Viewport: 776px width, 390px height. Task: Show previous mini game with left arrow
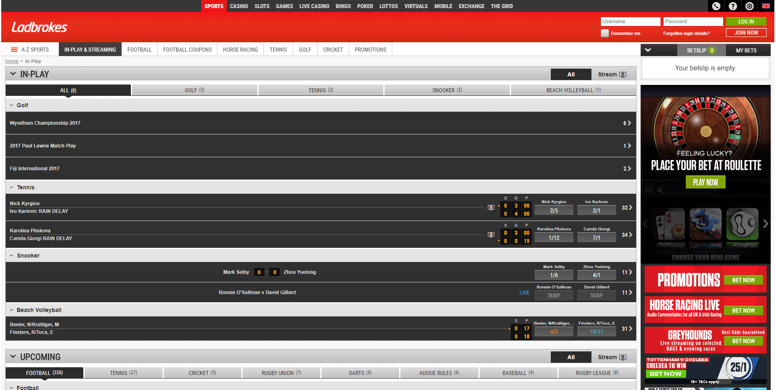645,224
